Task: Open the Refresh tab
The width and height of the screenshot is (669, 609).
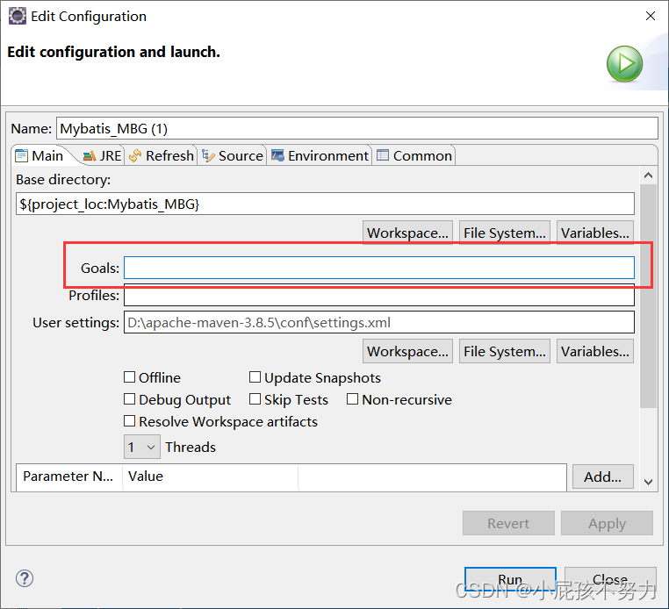Action: click(x=162, y=155)
